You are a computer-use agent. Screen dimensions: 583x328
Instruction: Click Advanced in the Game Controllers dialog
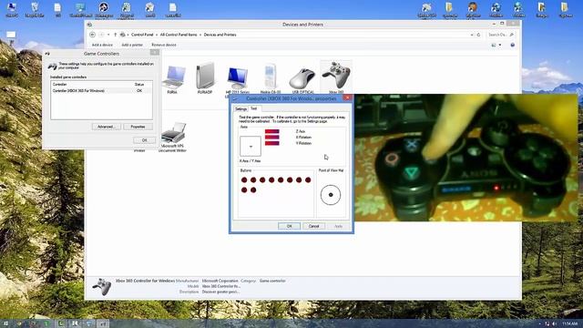(107, 127)
